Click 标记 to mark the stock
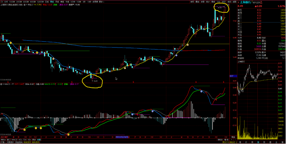This screenshot has width=286, height=144. coord(224,2)
